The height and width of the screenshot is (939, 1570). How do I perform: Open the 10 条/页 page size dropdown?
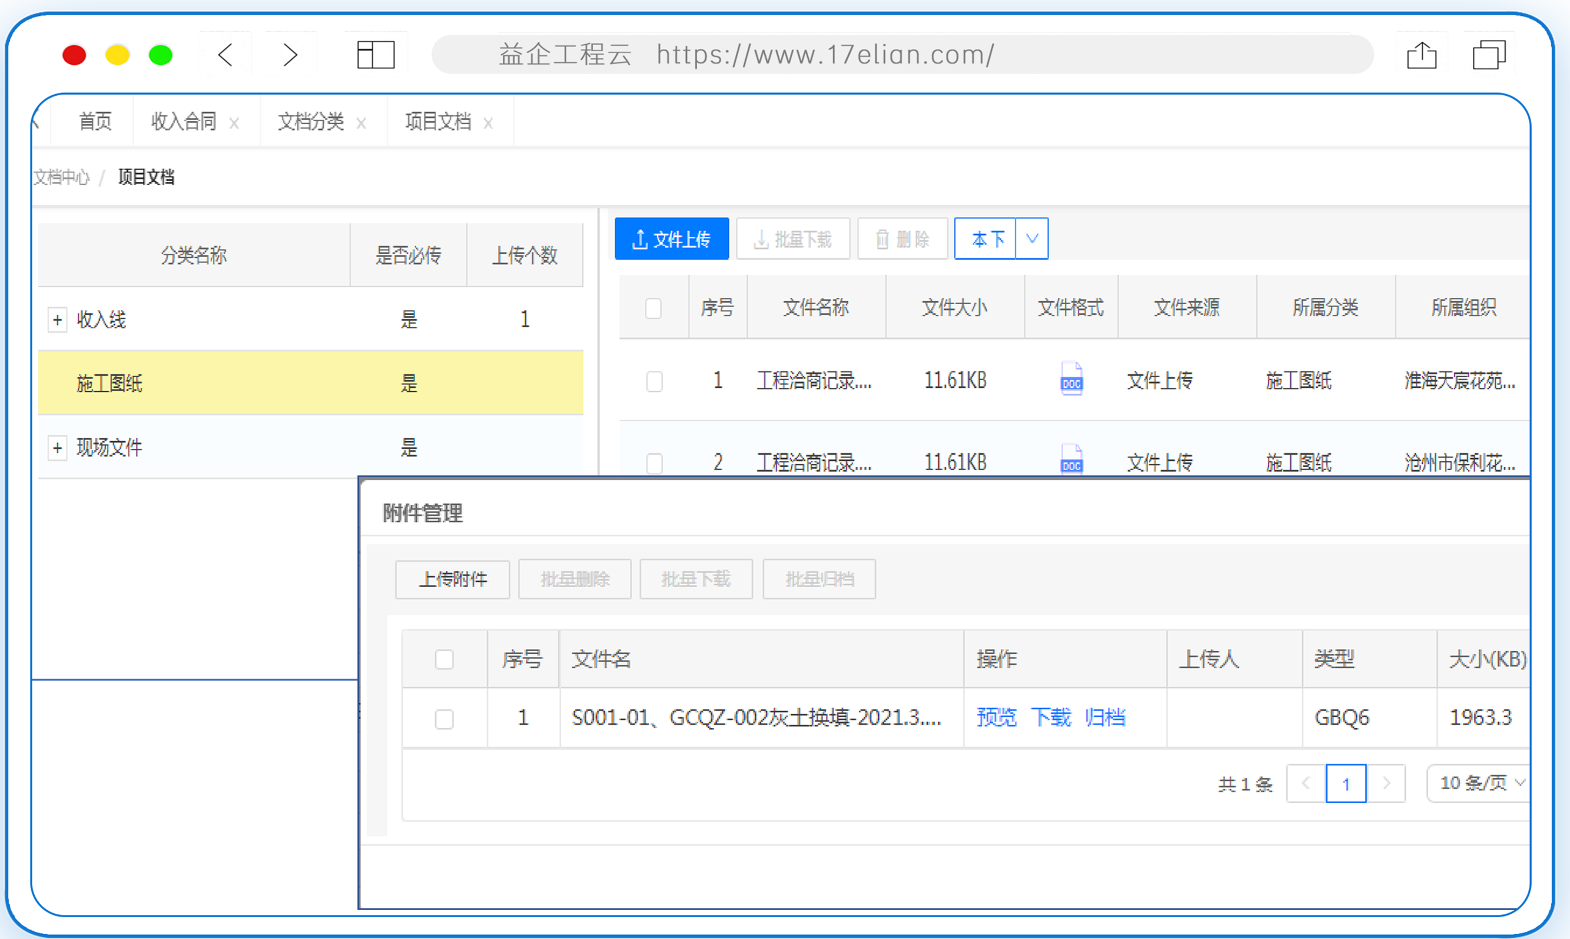(x=1479, y=783)
